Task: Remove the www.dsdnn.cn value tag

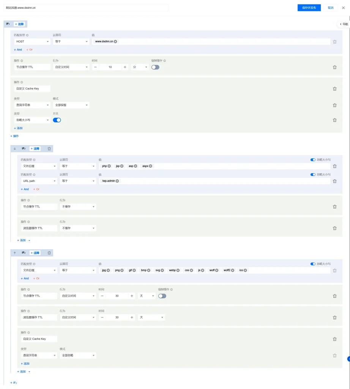Action: [115, 41]
